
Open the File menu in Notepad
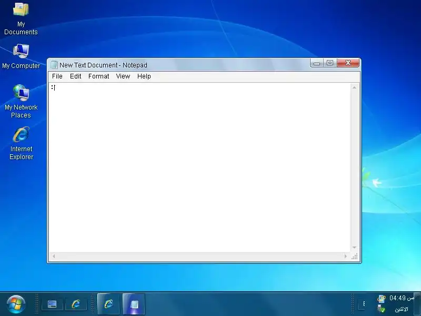57,76
